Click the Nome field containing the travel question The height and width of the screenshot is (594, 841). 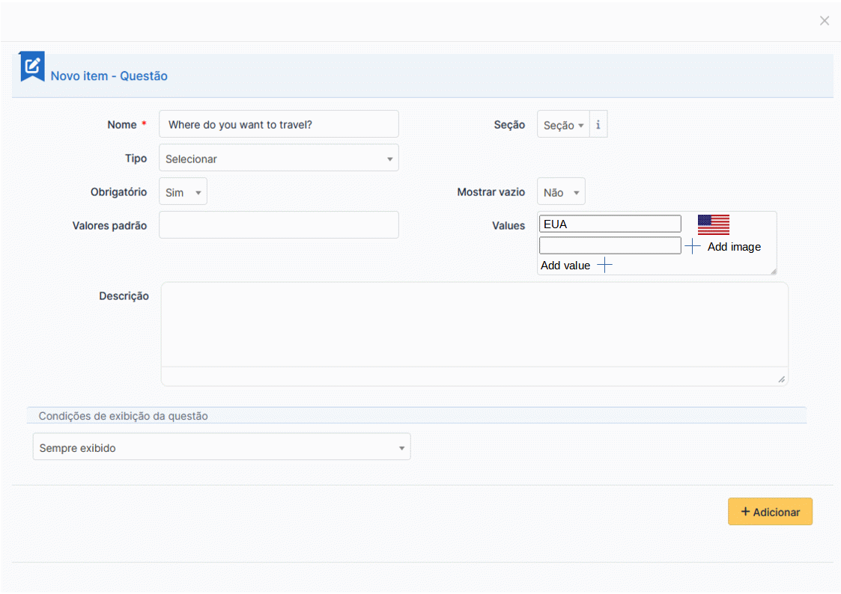[279, 123]
